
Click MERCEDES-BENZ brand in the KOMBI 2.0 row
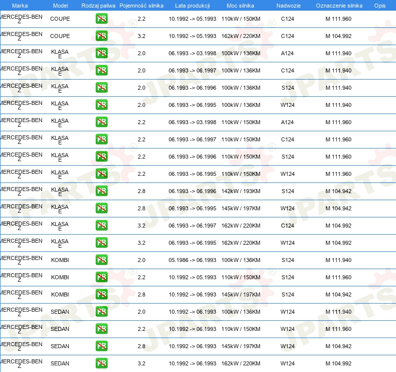[21, 260]
